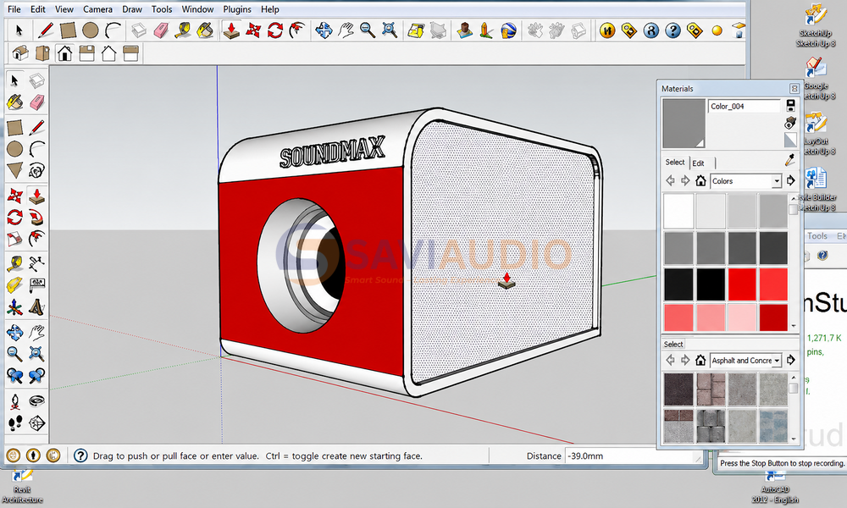Open Details flyout arrow beside Colors dropdown

(791, 181)
